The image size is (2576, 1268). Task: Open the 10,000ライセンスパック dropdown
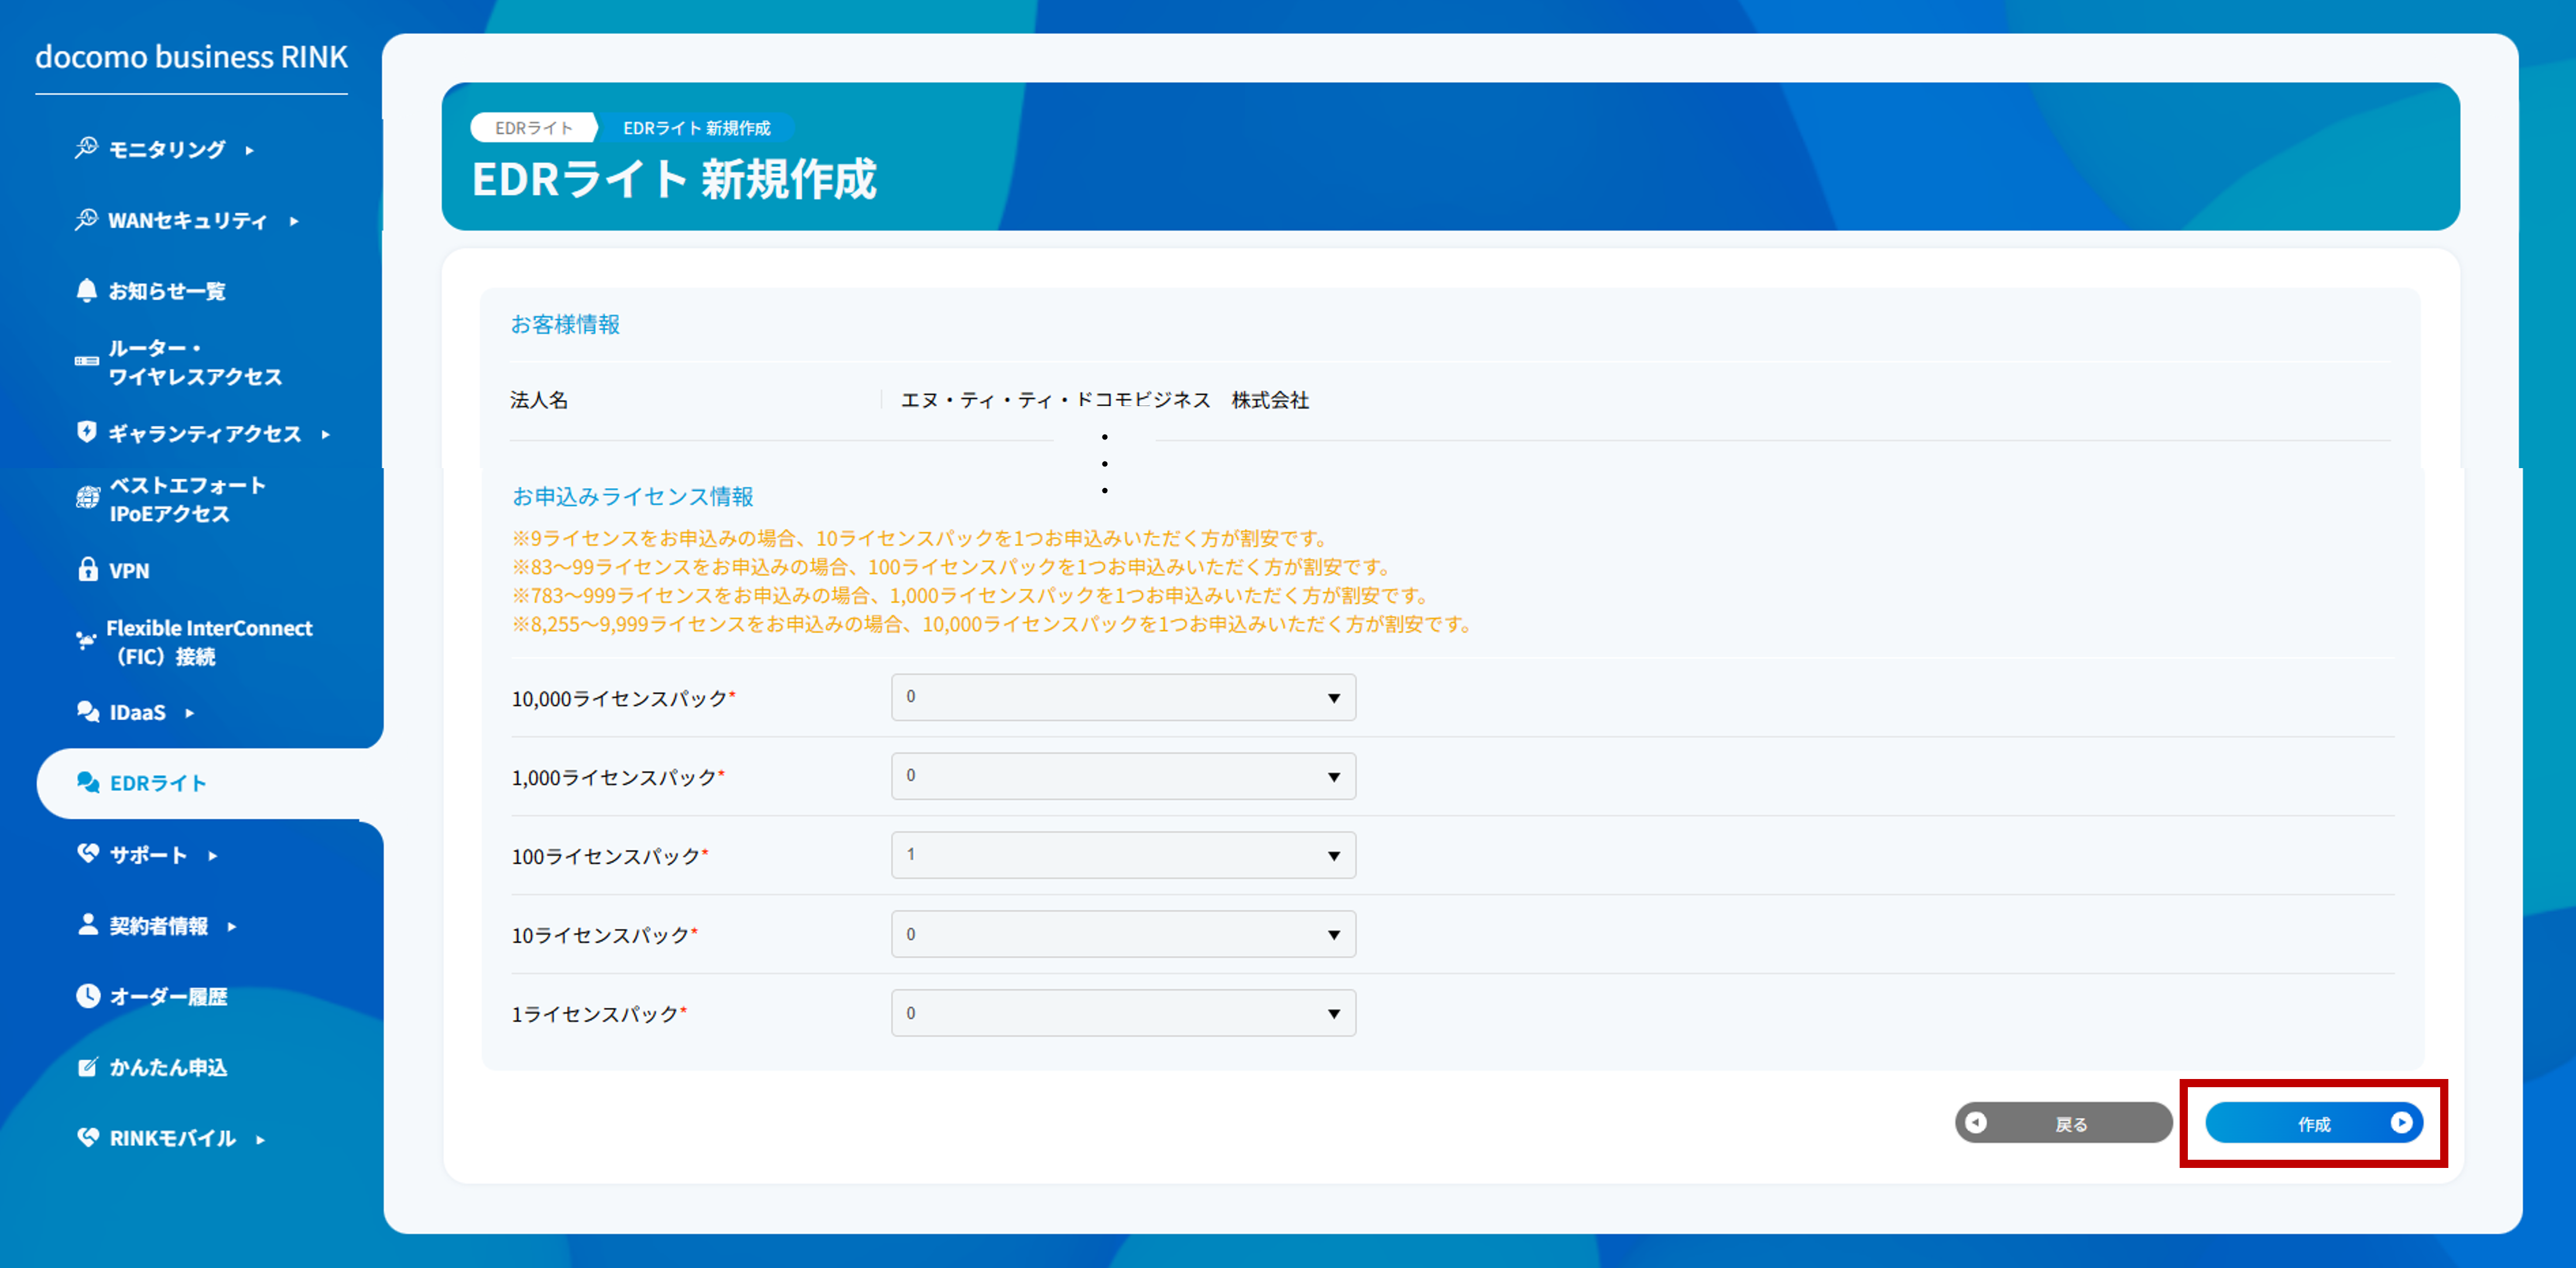tap(1123, 697)
